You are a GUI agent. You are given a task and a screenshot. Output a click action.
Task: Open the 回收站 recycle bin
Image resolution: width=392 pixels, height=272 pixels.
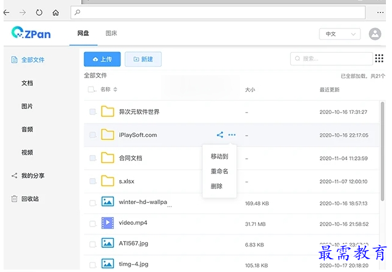click(30, 199)
